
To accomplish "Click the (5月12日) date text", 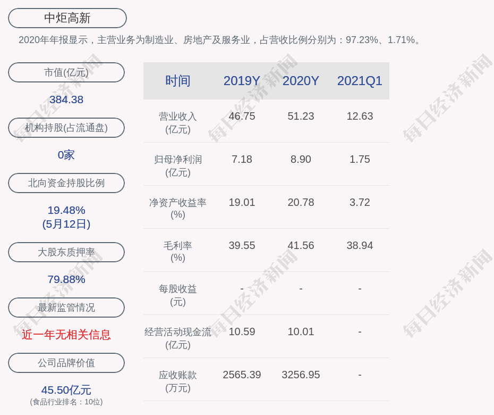I will pos(66,224).
